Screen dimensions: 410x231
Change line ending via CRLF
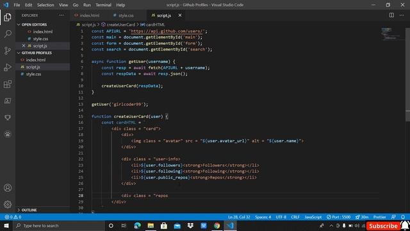295,217
